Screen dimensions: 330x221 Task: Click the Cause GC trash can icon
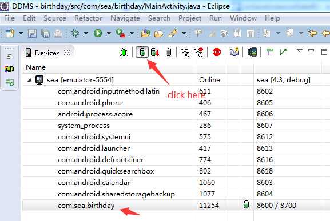pos(168,52)
